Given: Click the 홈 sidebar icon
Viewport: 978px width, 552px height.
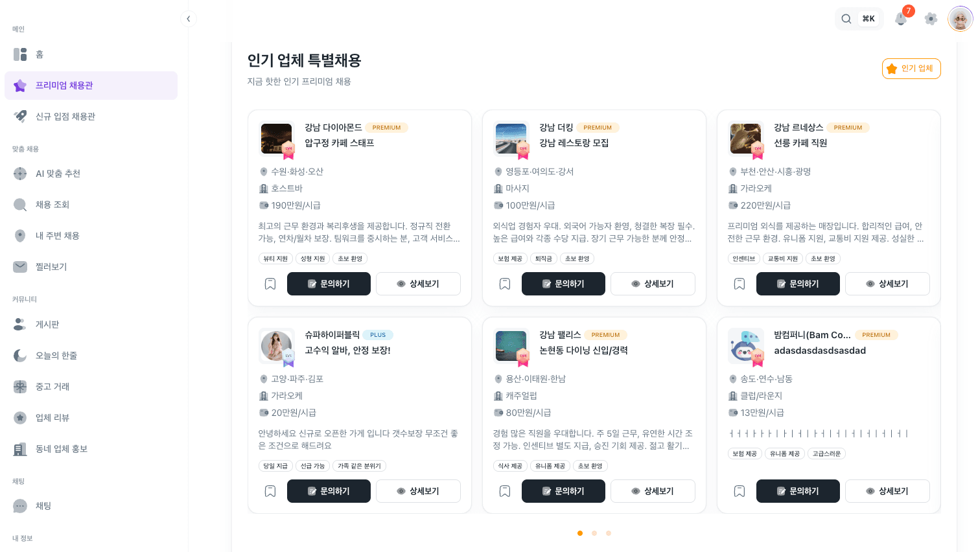Looking at the screenshot, I should pos(20,54).
